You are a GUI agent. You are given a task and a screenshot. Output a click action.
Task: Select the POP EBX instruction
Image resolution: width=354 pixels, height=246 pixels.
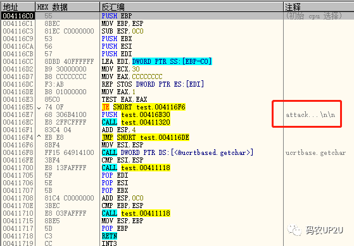[115, 190]
